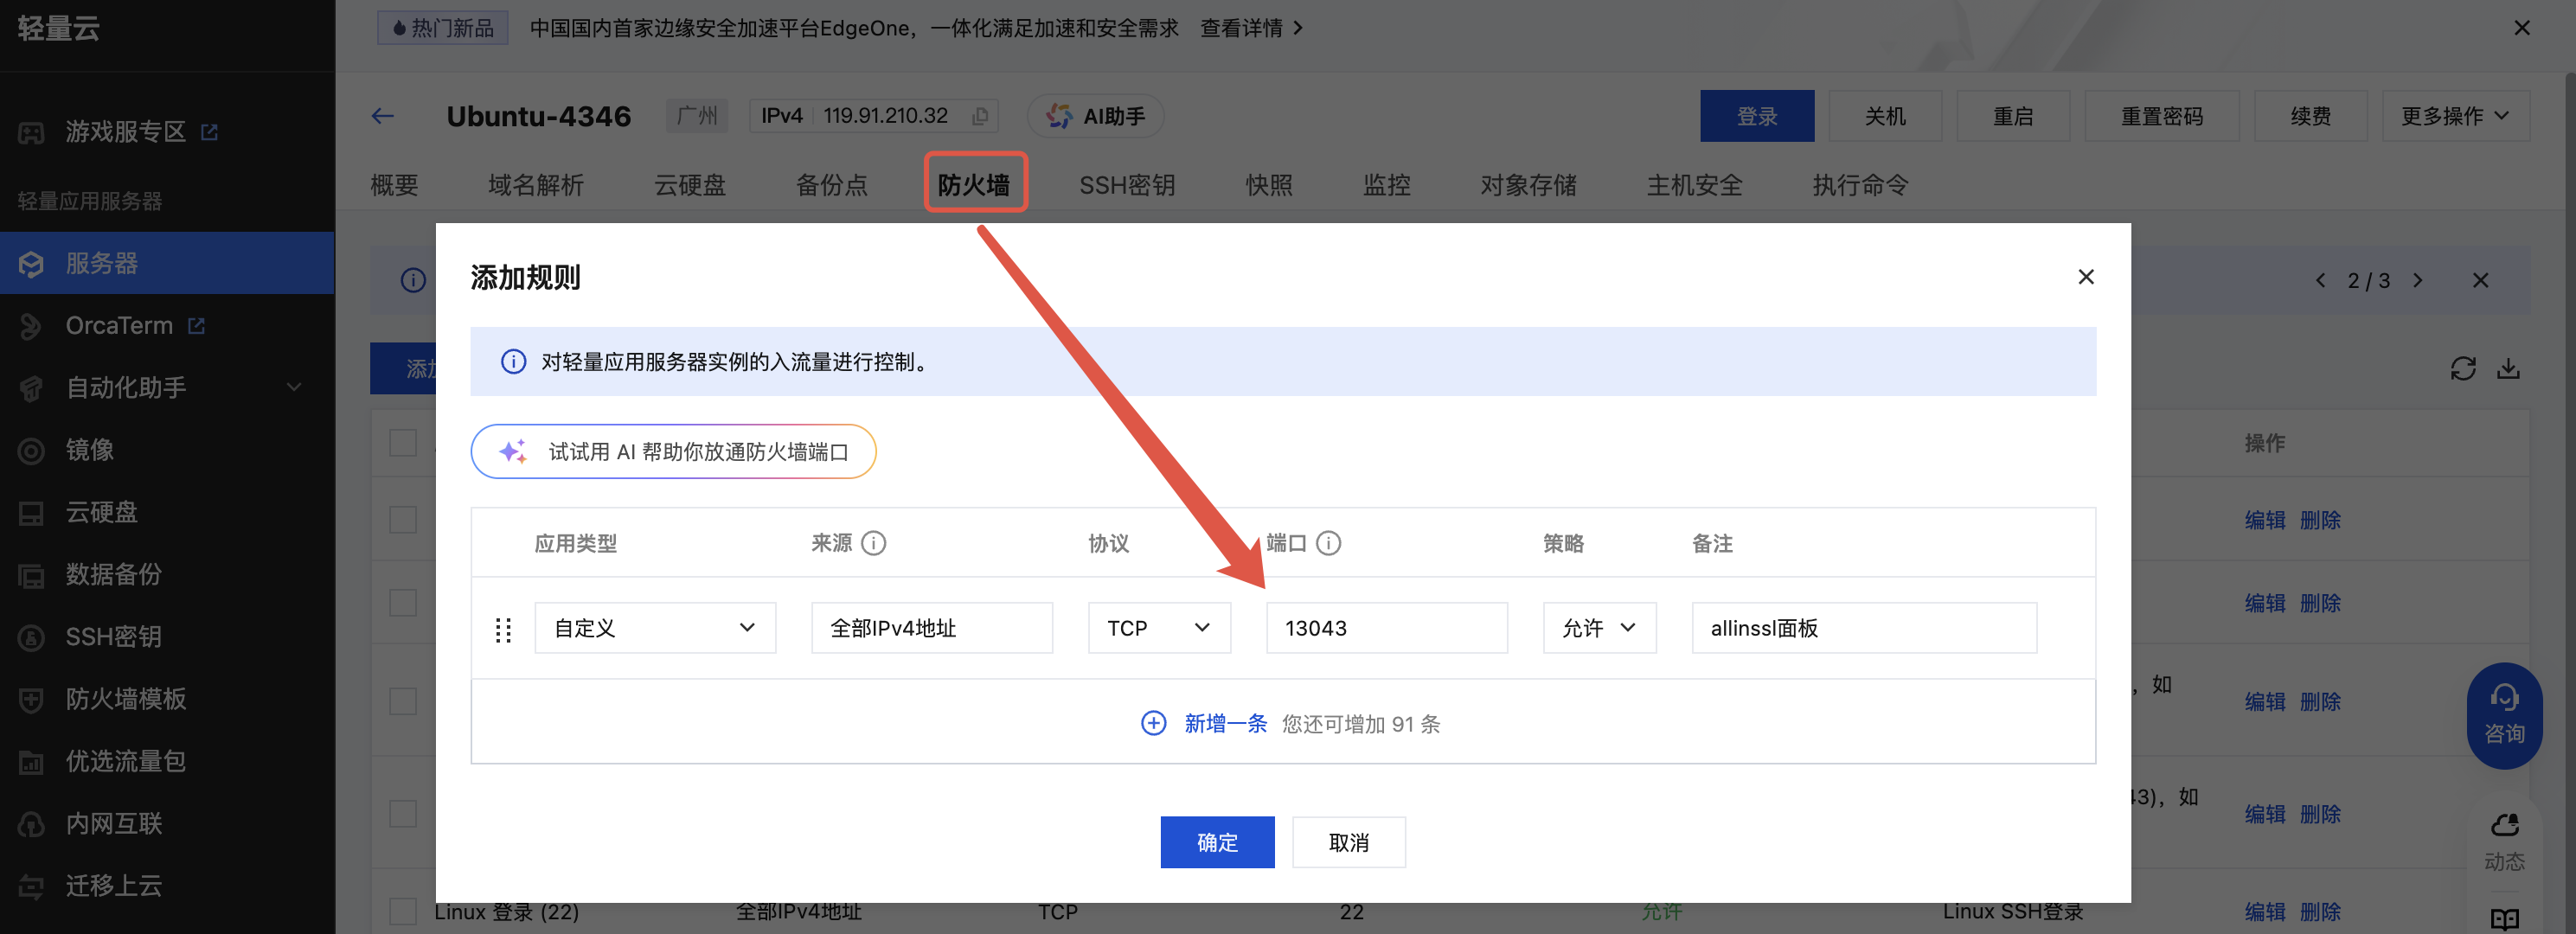Open the AI助手 assistant
Viewport: 2576px width, 934px height.
tap(1096, 116)
